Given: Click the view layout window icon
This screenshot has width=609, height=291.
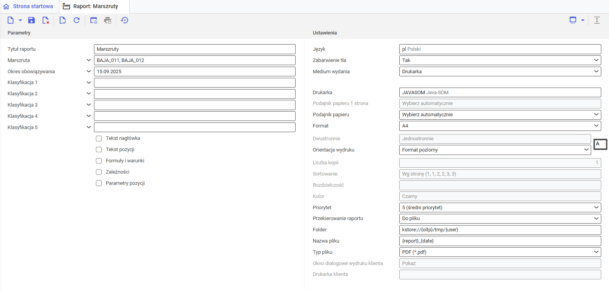Looking at the screenshot, I should pos(573,20).
